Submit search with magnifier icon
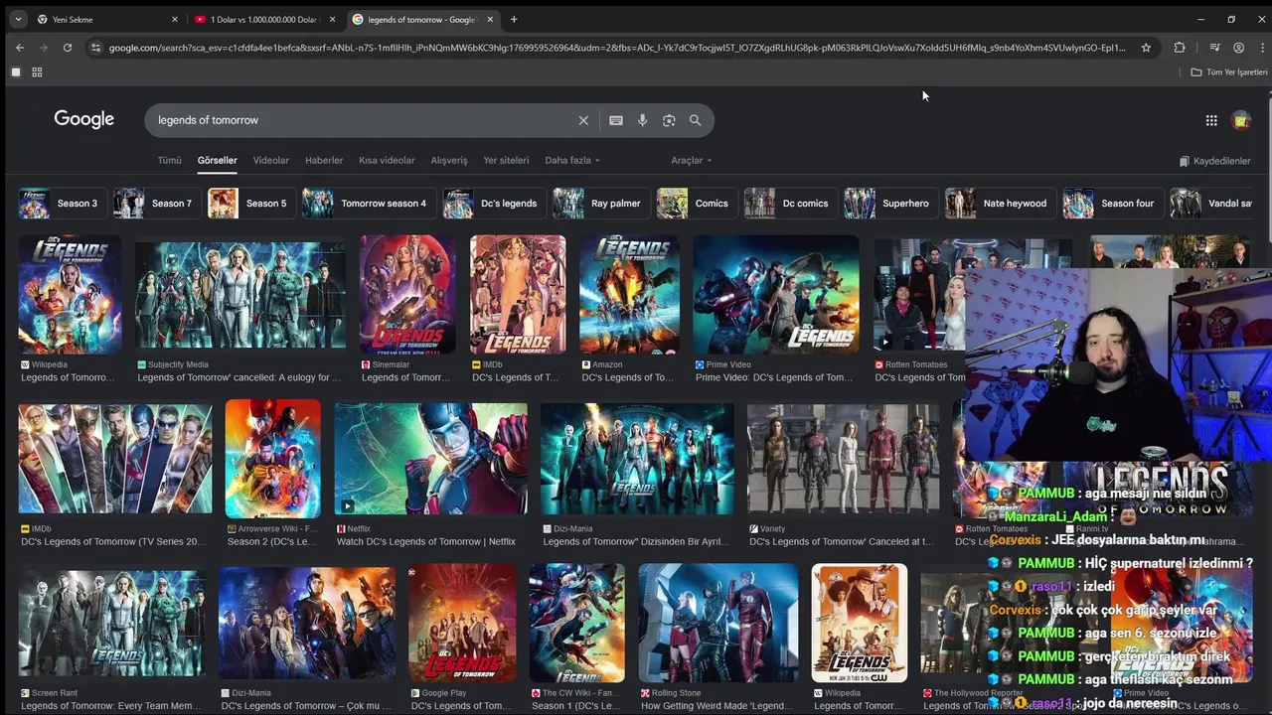The image size is (1272, 715). 696,120
